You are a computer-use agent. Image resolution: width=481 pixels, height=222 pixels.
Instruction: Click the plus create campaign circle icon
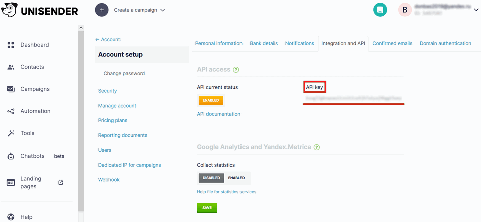(102, 10)
